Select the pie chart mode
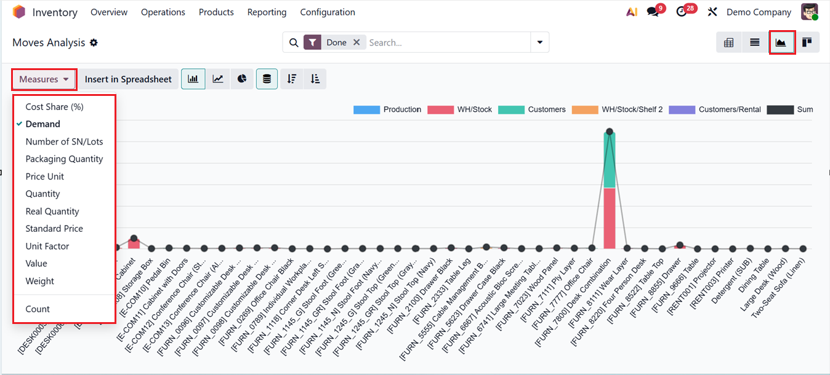The height and width of the screenshot is (375, 830). 241,79
